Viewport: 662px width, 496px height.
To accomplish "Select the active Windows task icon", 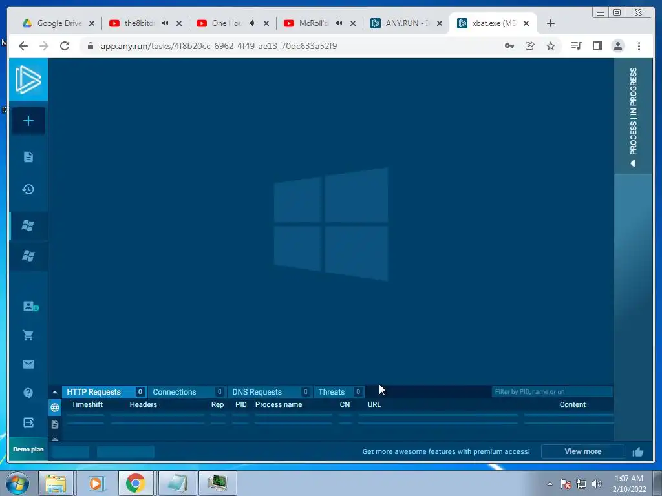I will [x=28, y=225].
